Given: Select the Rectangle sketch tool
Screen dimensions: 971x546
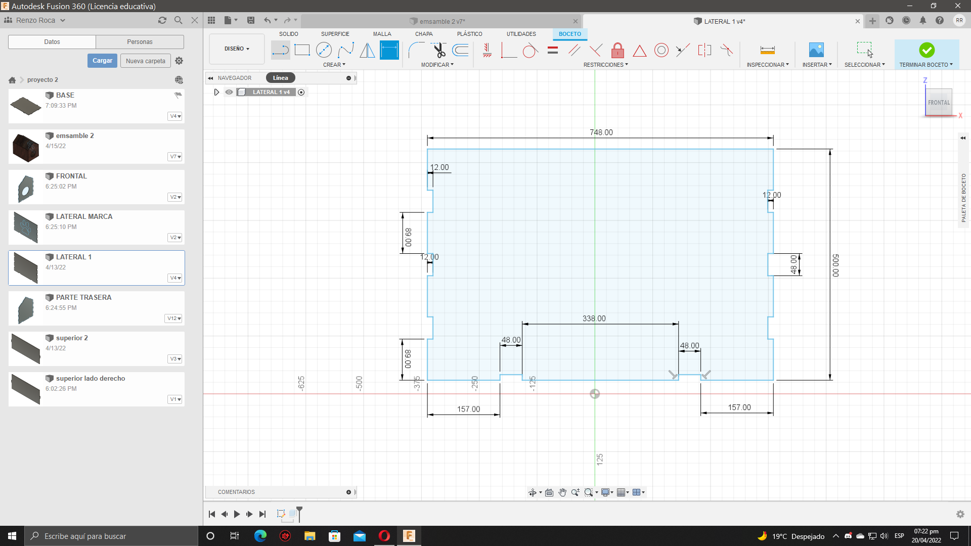Looking at the screenshot, I should tap(302, 50).
